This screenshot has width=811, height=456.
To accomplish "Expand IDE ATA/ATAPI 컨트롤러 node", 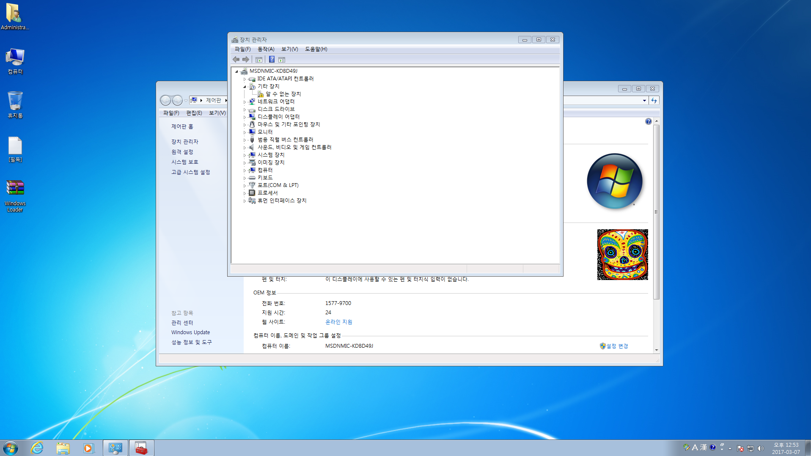I will pyautogui.click(x=245, y=79).
